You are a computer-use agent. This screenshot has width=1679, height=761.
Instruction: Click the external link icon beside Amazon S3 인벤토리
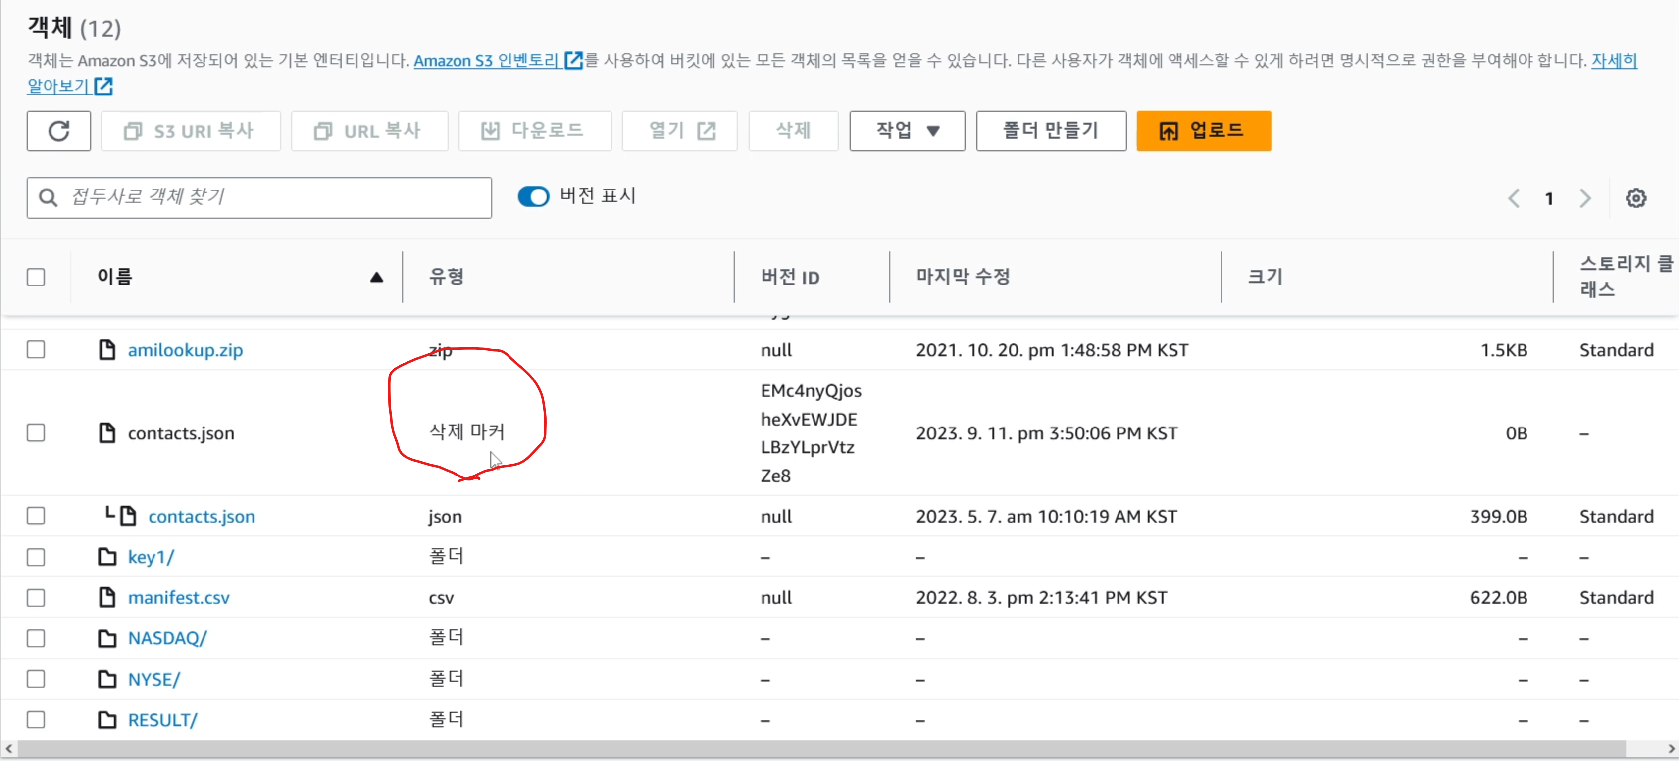[573, 60]
